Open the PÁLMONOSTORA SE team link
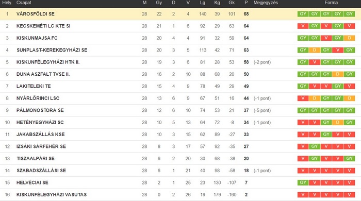 coord(40,110)
